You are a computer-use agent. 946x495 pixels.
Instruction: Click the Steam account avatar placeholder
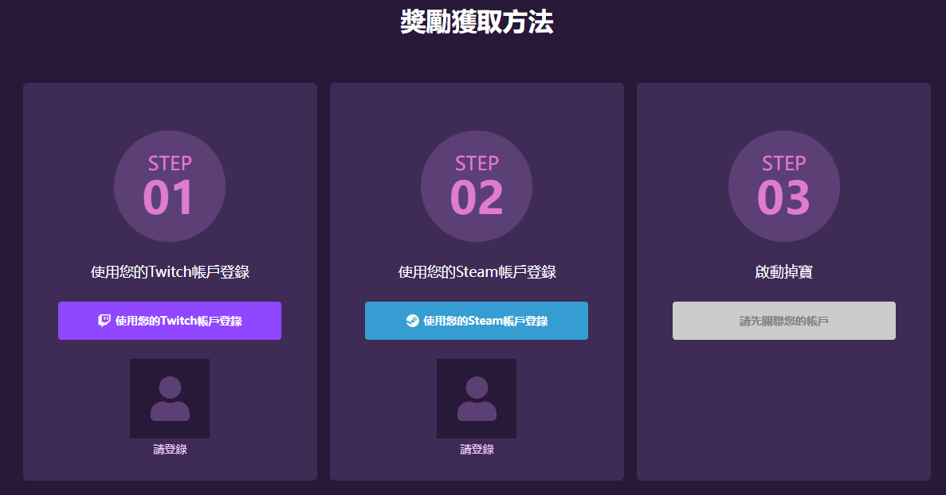pos(477,398)
